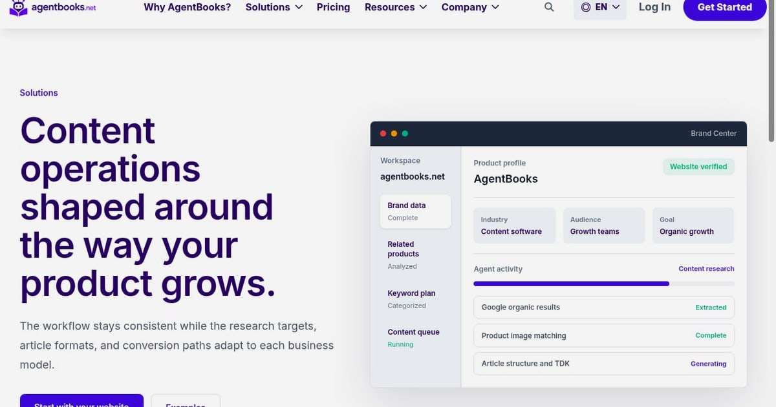The height and width of the screenshot is (407, 776).
Task: Click the green dot in the Brand Center window
Action: [x=405, y=134]
